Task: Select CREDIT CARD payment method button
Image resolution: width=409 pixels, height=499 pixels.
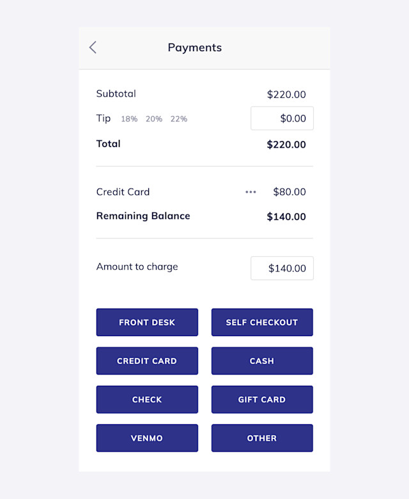Action: (x=147, y=360)
